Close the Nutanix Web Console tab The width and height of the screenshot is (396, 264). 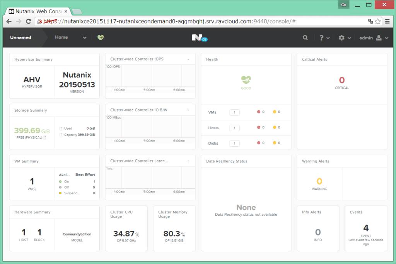[66, 11]
